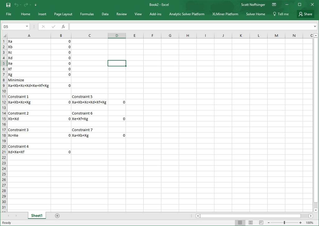Open the Name Box dropdown arrow
Image resolution: width=319 pixels, height=226 pixels.
(27, 27)
